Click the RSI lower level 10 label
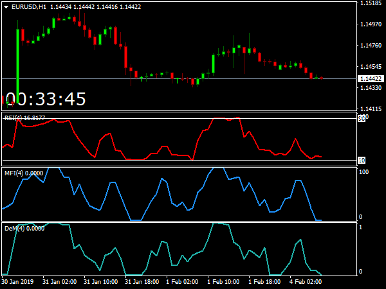Viewport: 386px width, 289px height. pos(362,161)
